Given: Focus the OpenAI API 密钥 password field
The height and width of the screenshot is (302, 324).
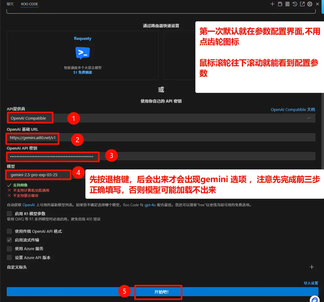Looking at the screenshot, I should [161, 156].
